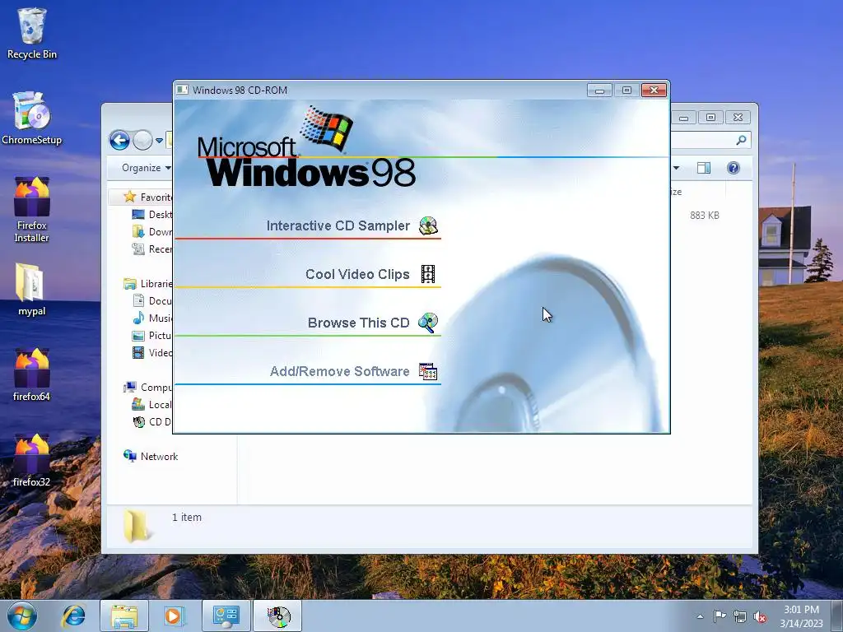Open the Interactive CD Sampler link
This screenshot has width=843, height=632.
click(338, 225)
